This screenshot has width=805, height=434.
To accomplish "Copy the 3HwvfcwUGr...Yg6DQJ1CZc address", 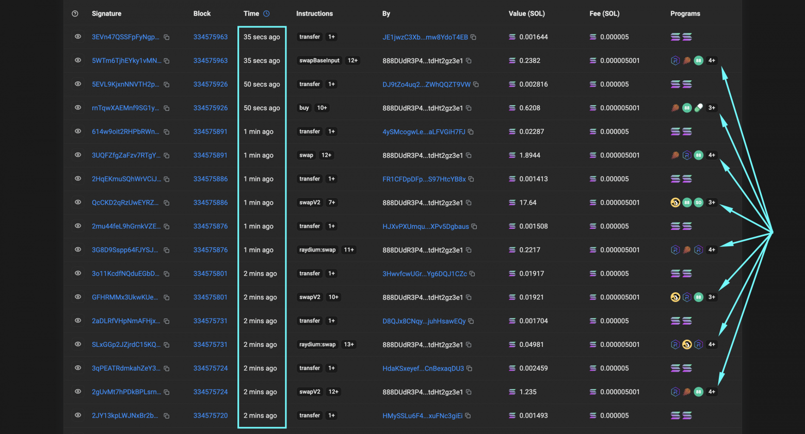I will pyautogui.click(x=472, y=274).
